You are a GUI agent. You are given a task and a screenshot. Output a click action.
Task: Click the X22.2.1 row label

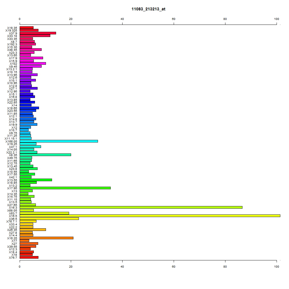coord(12,152)
